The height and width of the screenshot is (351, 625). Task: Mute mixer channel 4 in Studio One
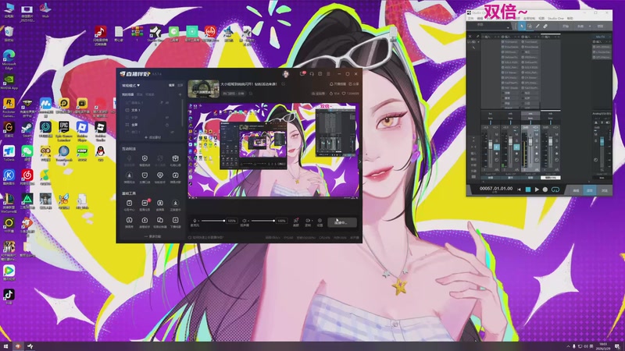[x=556, y=135]
